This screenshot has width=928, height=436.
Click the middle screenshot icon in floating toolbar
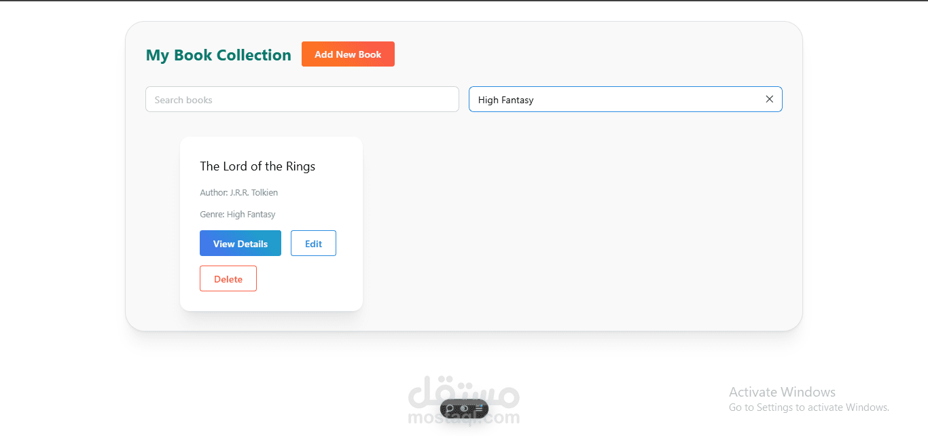tap(464, 409)
